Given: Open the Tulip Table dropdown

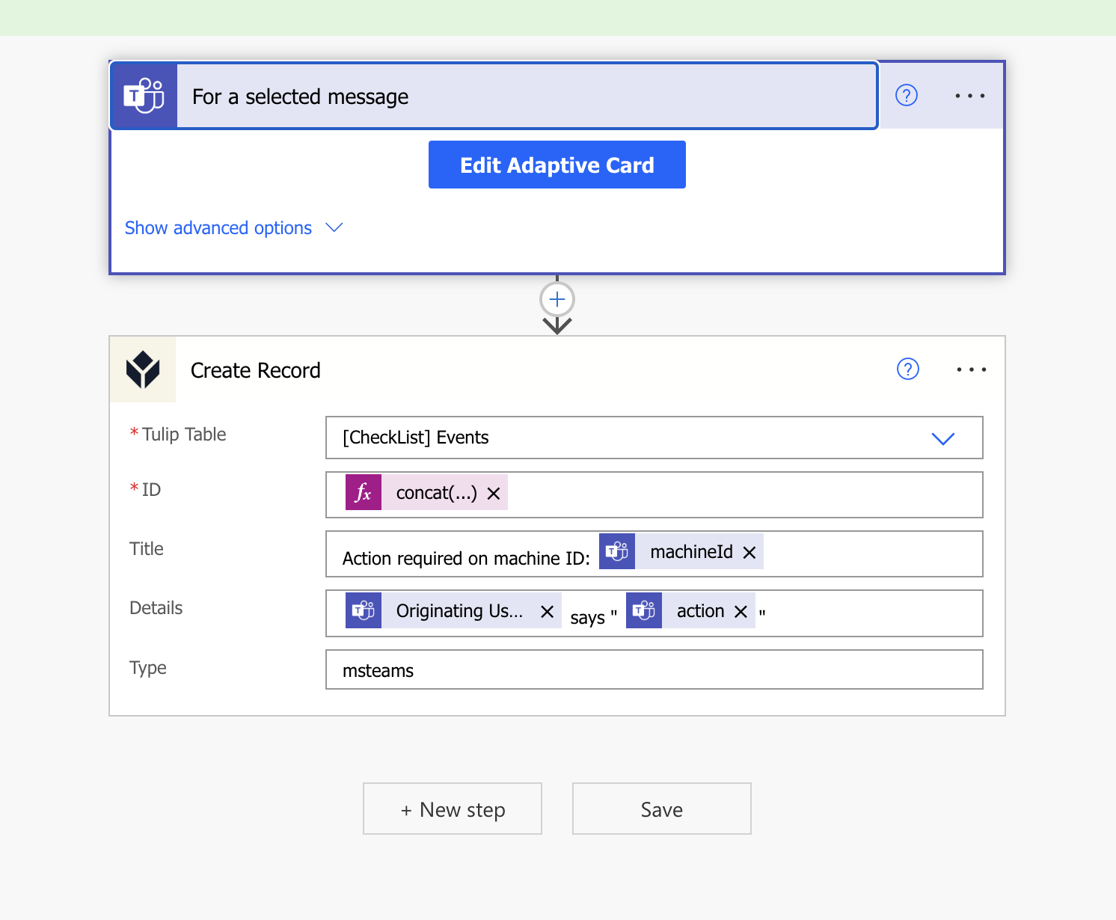Looking at the screenshot, I should click(942, 438).
